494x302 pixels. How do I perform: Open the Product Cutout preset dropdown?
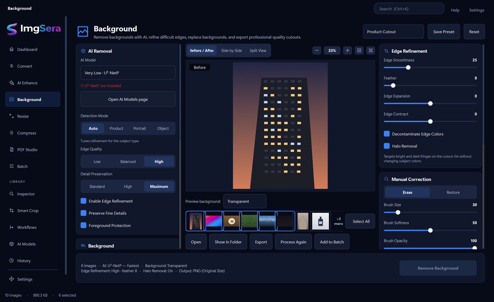tap(393, 31)
